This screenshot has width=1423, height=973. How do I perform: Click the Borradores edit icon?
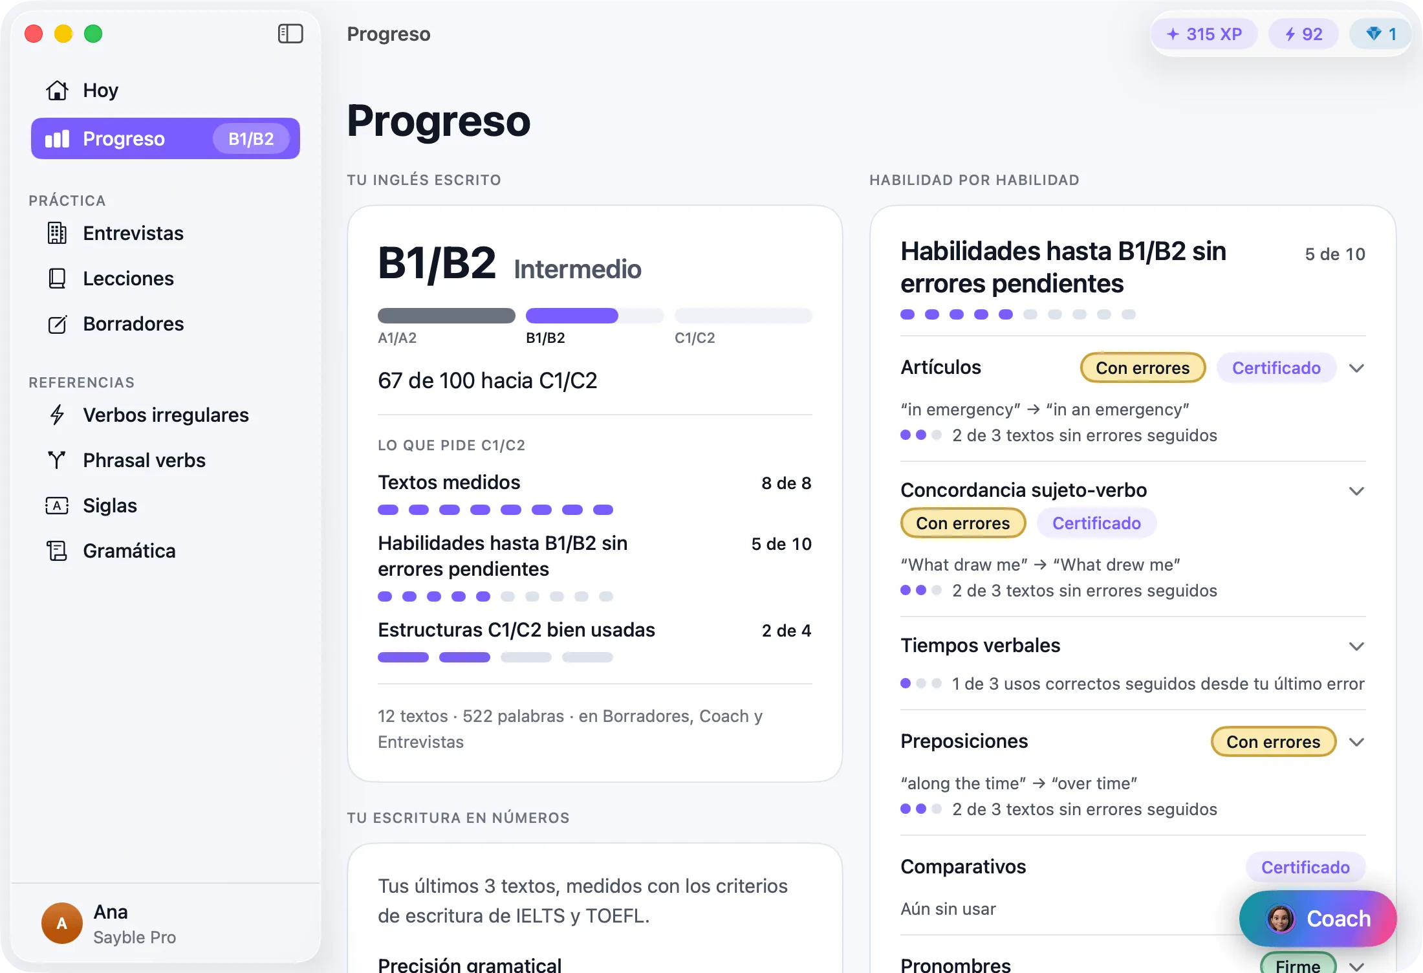tap(57, 323)
